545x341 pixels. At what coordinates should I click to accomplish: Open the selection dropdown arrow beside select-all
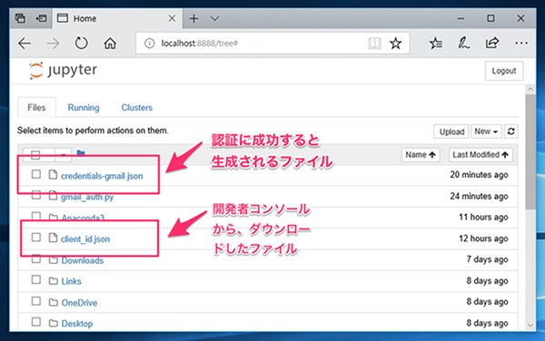point(64,155)
